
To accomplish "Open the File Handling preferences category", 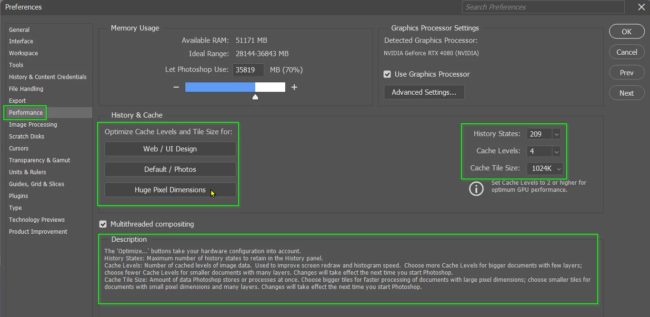I will (26, 89).
